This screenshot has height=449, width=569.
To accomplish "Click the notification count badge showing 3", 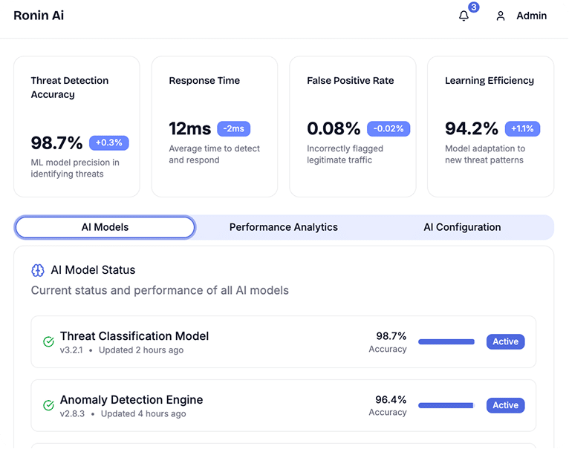I will (x=473, y=7).
